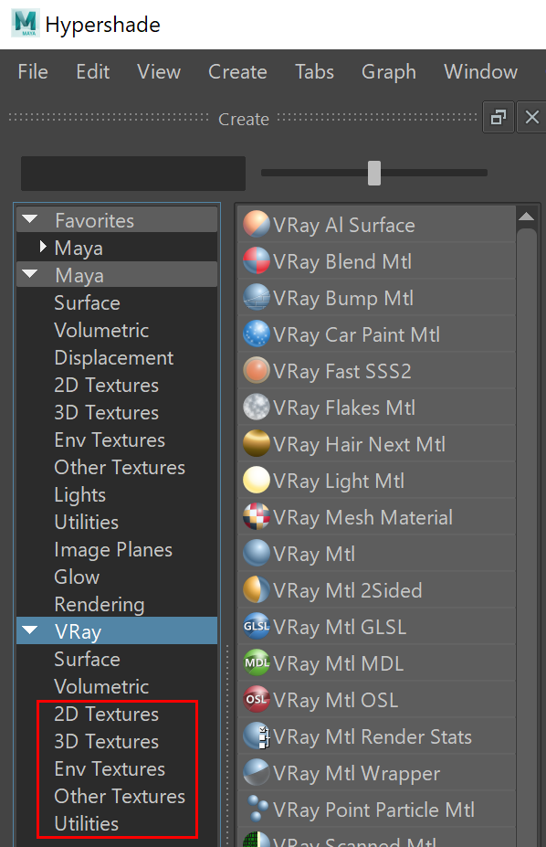Undock the Create panel with float button
This screenshot has height=847, width=546.
pyautogui.click(x=498, y=117)
